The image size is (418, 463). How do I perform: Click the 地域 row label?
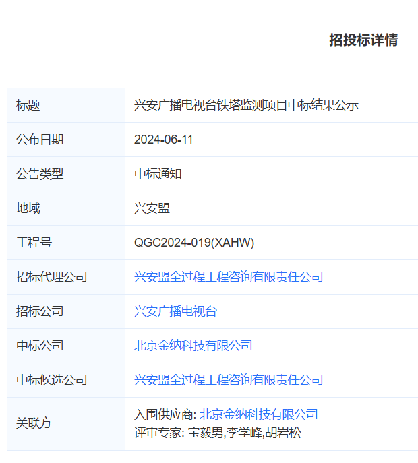[x=28, y=208]
